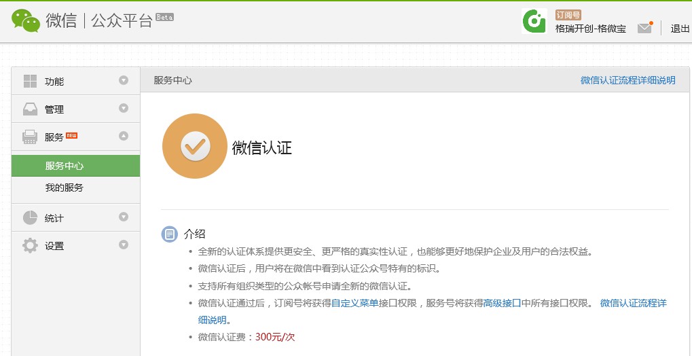Expand the 设置 section arrow

[x=124, y=245]
